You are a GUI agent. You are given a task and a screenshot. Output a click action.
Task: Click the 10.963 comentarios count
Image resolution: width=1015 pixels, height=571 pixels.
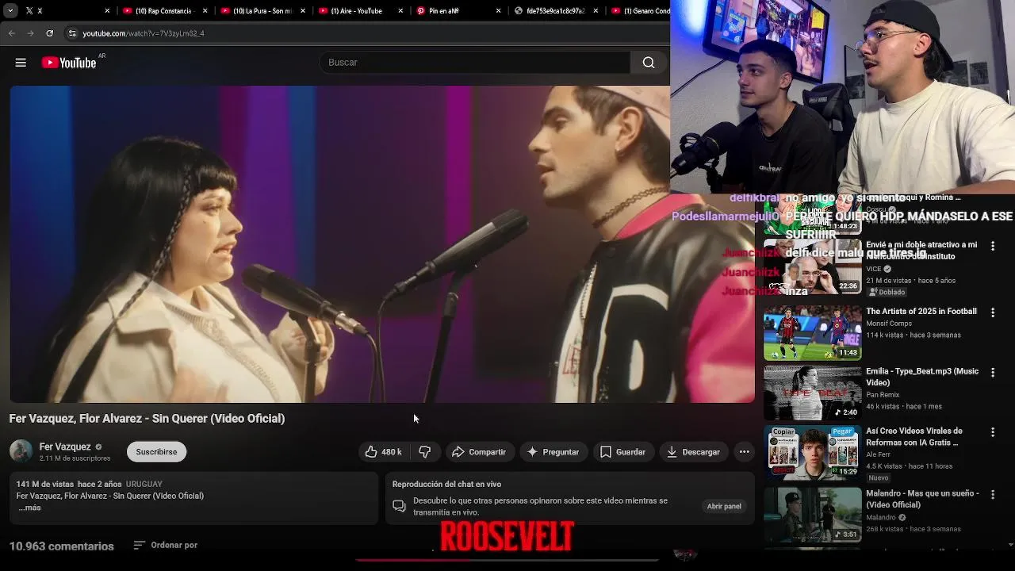[62, 546]
